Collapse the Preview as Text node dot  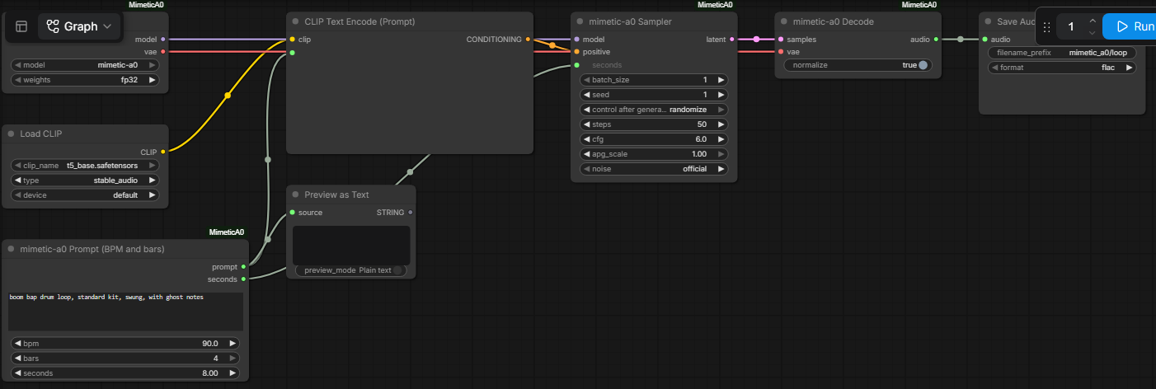point(295,194)
